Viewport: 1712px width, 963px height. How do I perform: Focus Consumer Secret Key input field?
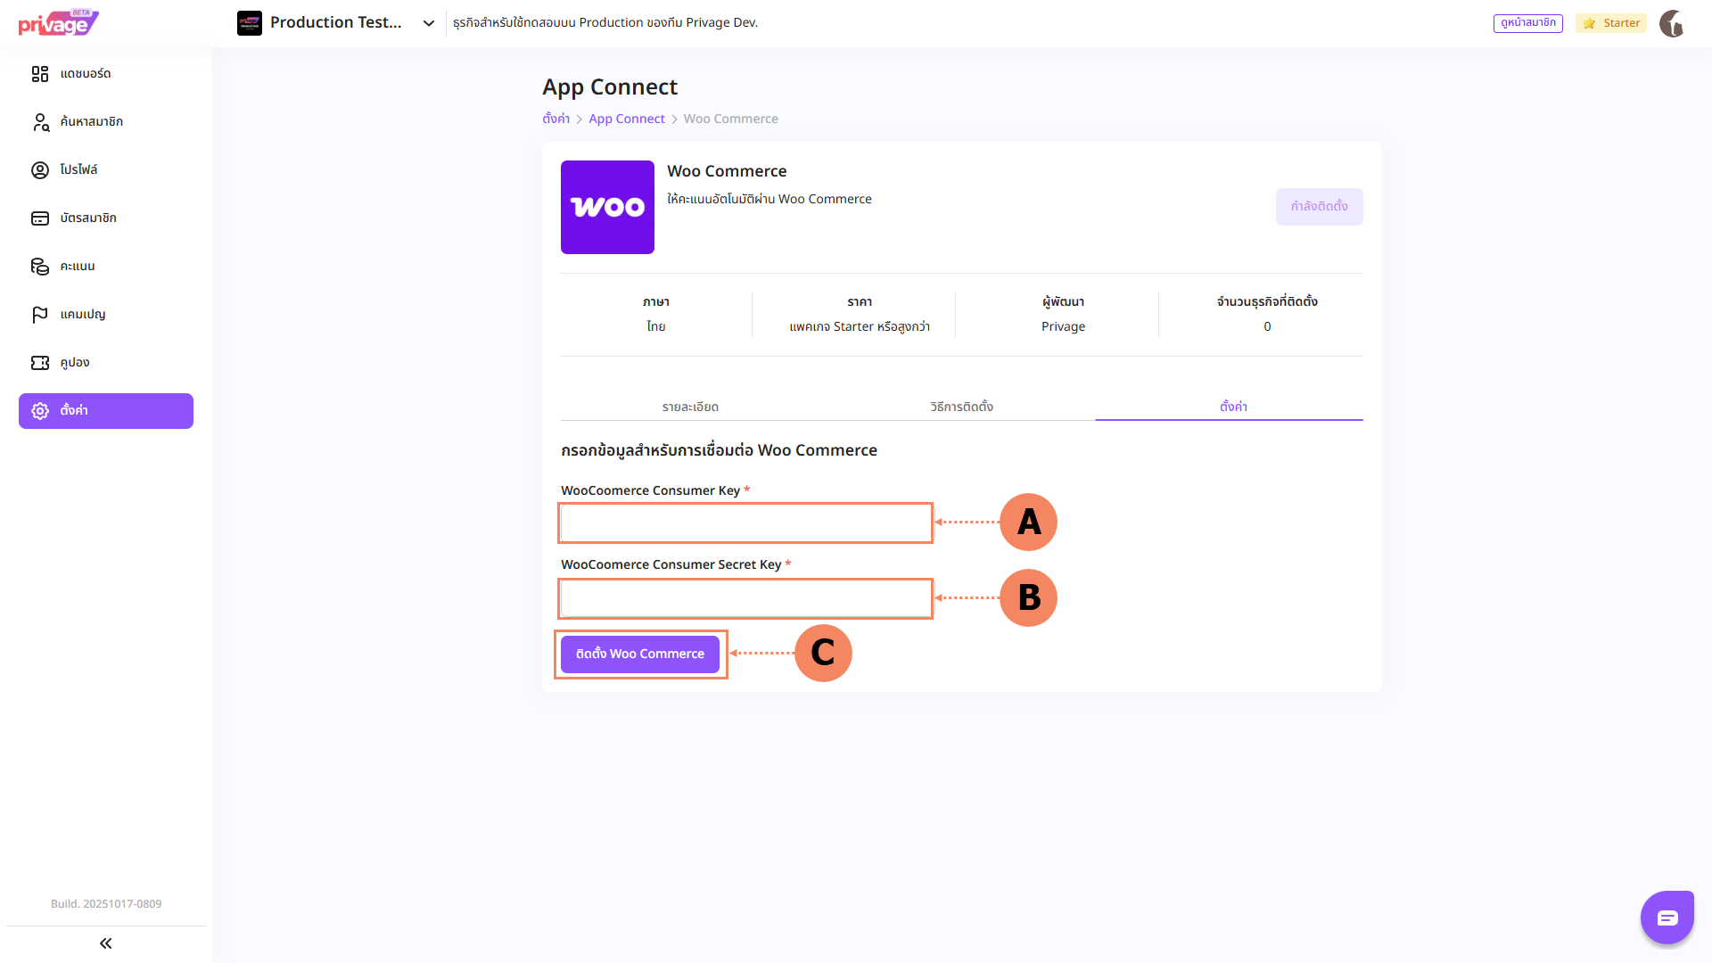[x=745, y=598]
